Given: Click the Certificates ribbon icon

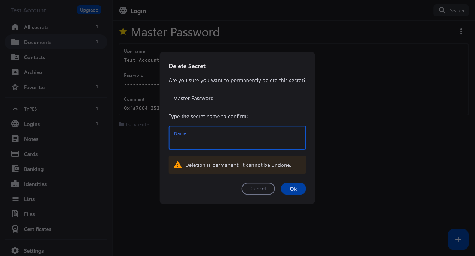Looking at the screenshot, I should [x=15, y=229].
